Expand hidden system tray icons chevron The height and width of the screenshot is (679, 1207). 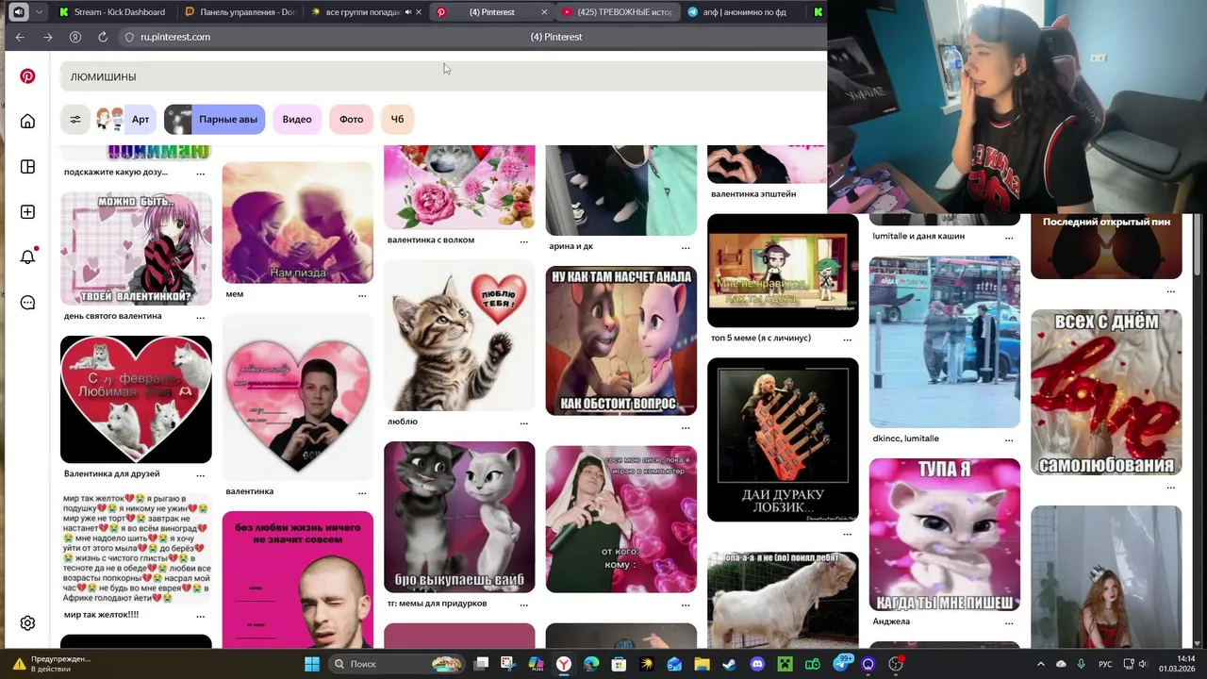1040,664
